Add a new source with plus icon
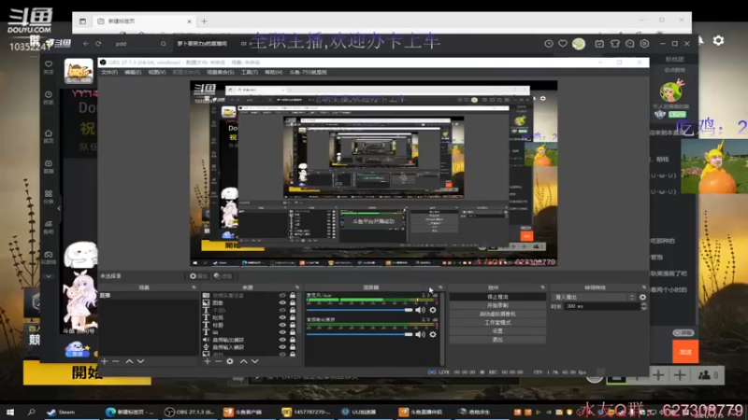The height and width of the screenshot is (420, 748). [x=207, y=361]
